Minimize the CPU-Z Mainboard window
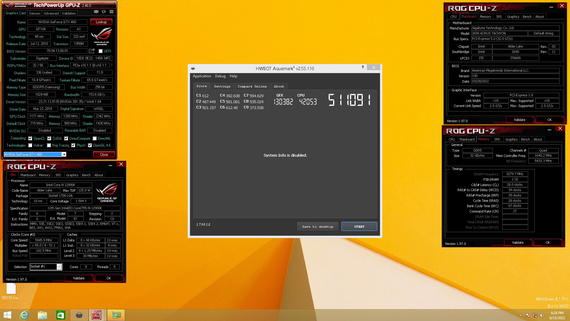Screen dimensions: 570x321 551,6
